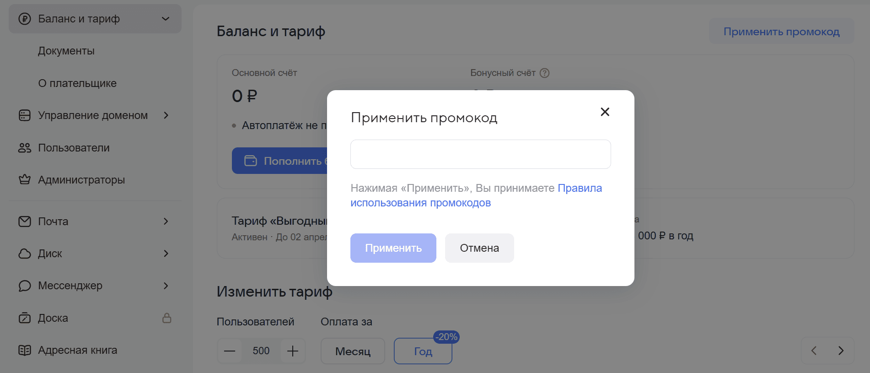
Task: Select the Месяц payment period option
Action: coord(353,351)
